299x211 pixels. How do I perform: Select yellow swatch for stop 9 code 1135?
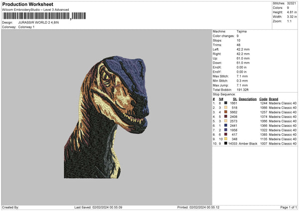[x=226, y=139]
